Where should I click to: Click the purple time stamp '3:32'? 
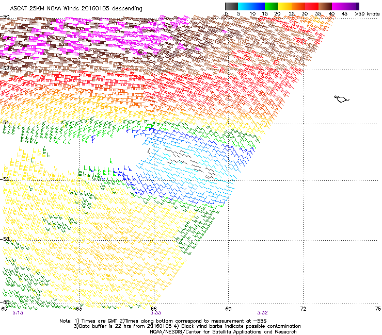coord(262,313)
